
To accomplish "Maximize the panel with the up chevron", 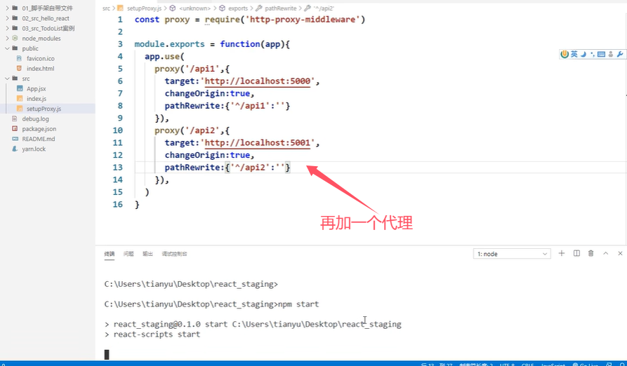I will 605,253.
